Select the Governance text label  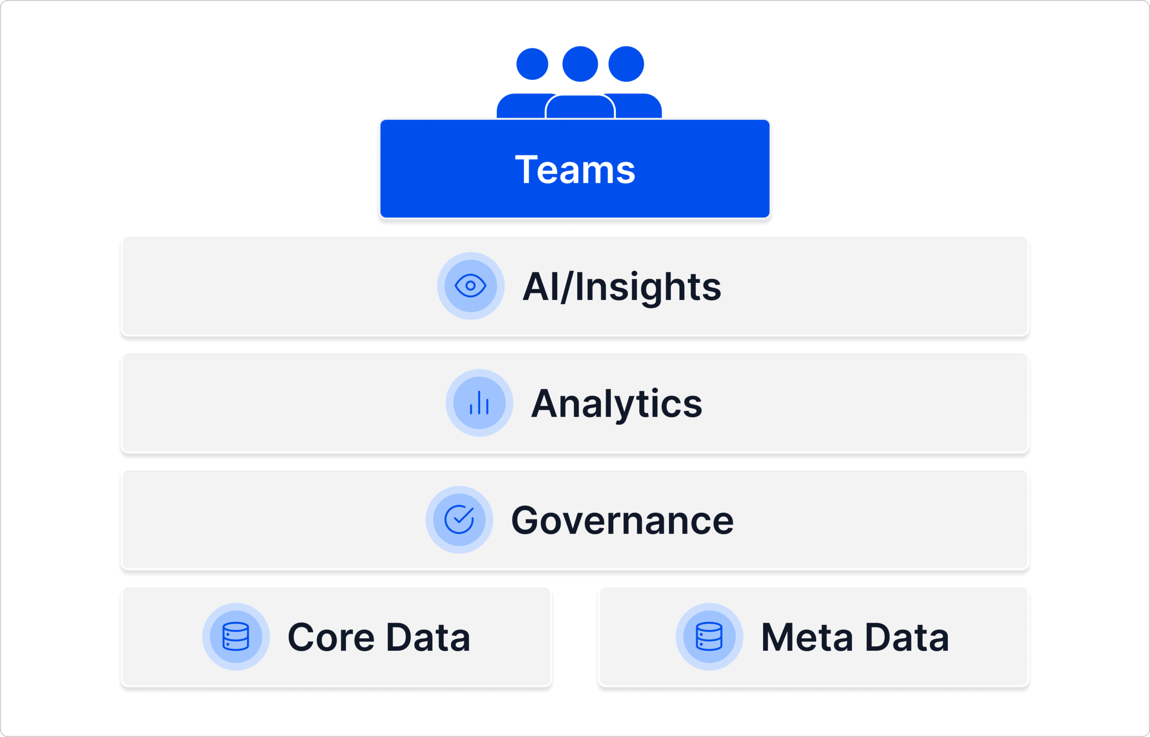pyautogui.click(x=622, y=520)
